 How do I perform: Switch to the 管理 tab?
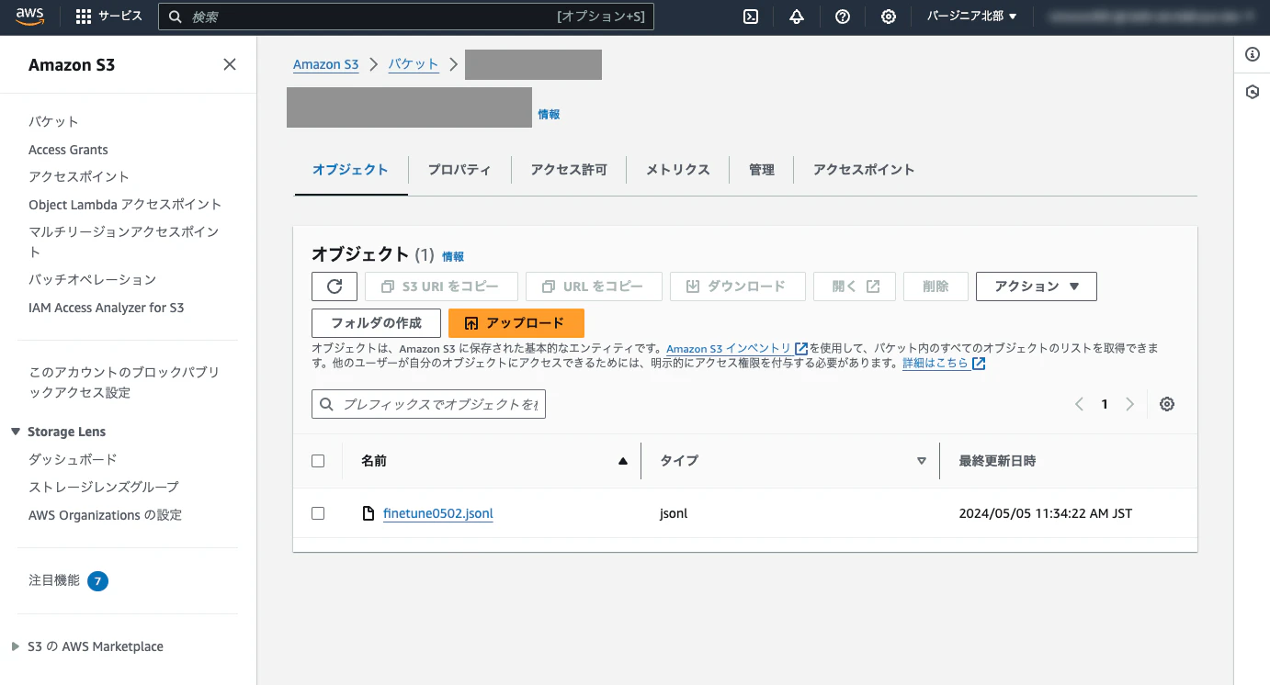pos(762,170)
